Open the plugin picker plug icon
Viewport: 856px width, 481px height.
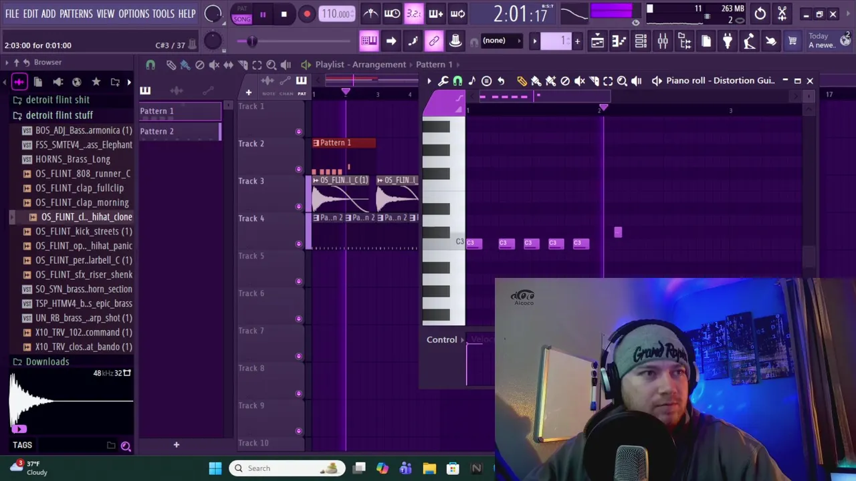tap(728, 41)
